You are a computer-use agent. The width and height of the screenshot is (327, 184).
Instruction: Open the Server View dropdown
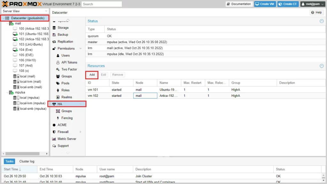point(25,11)
